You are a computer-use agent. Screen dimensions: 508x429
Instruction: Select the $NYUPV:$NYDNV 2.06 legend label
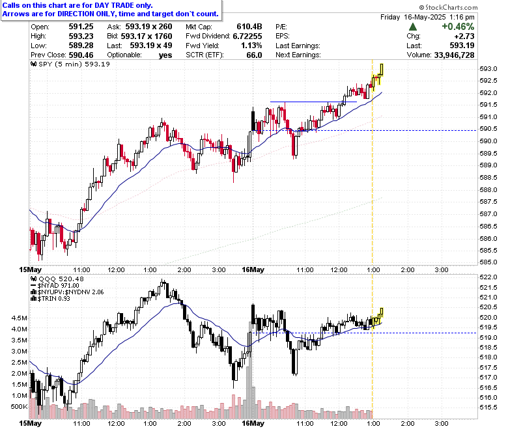[x=70, y=292]
